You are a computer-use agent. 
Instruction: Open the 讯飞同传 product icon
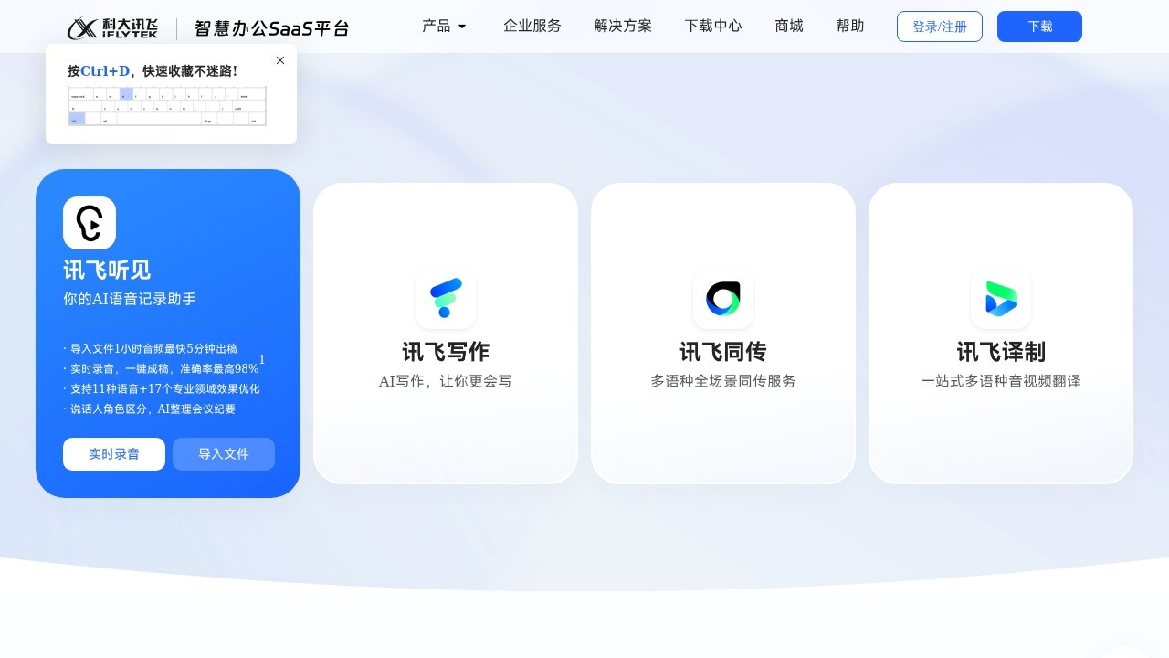722,298
